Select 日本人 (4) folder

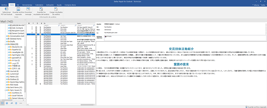[x=16, y=68]
